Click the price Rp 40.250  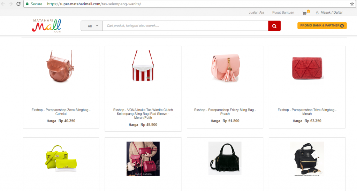67,121
